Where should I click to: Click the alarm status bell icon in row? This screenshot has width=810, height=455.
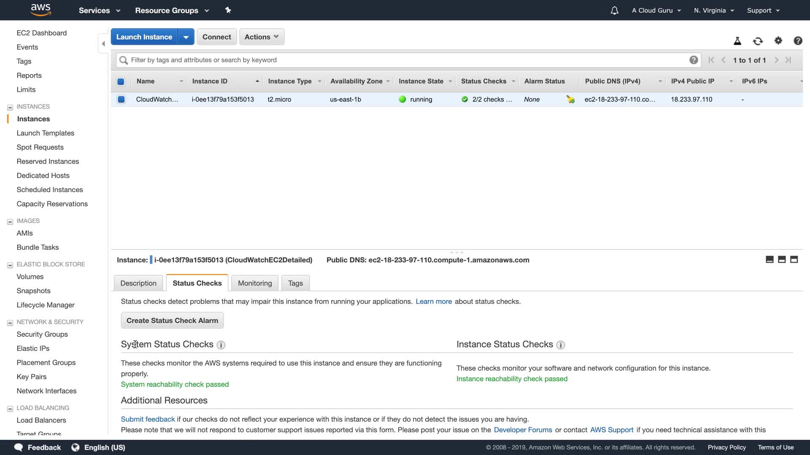pyautogui.click(x=570, y=99)
